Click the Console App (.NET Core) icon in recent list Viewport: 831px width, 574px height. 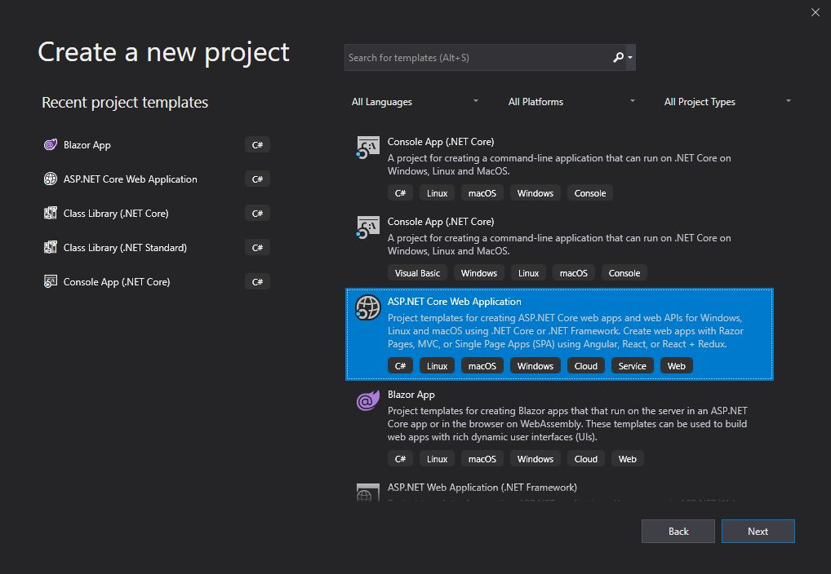pyautogui.click(x=51, y=282)
